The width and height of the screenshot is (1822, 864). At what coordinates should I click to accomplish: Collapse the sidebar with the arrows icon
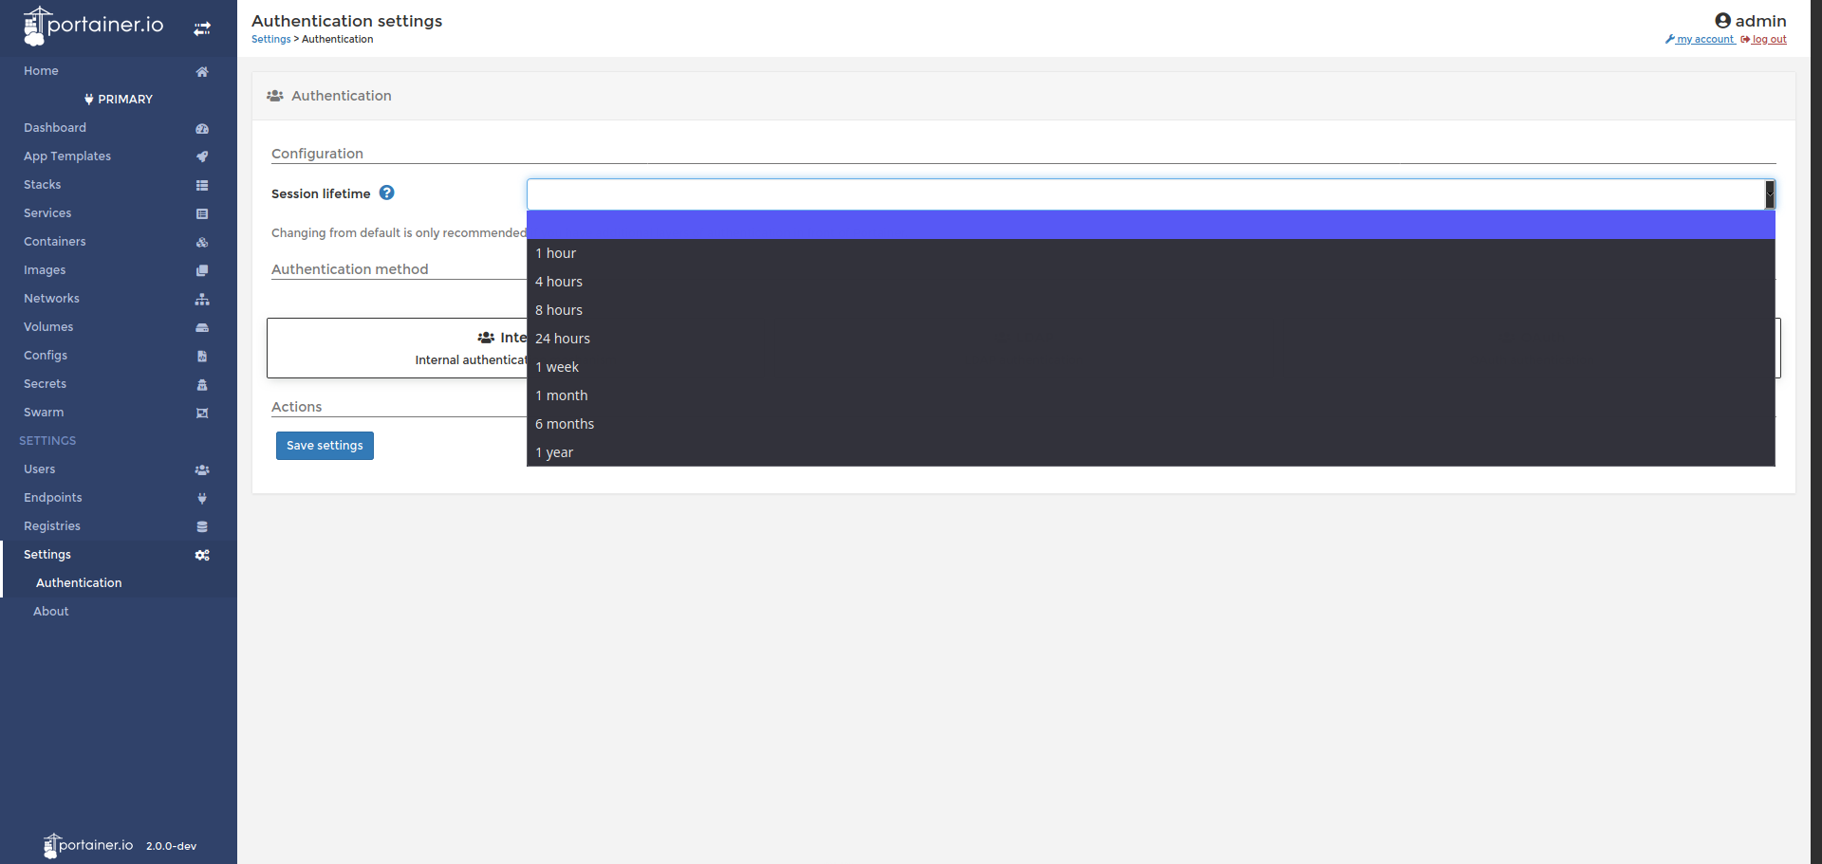click(202, 28)
